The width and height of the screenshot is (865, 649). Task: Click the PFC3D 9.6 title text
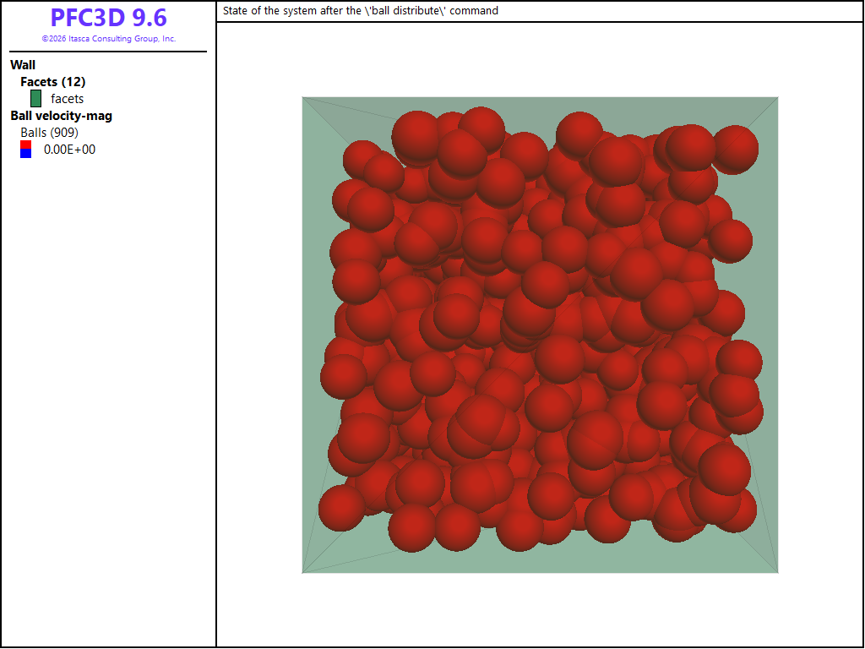click(108, 18)
